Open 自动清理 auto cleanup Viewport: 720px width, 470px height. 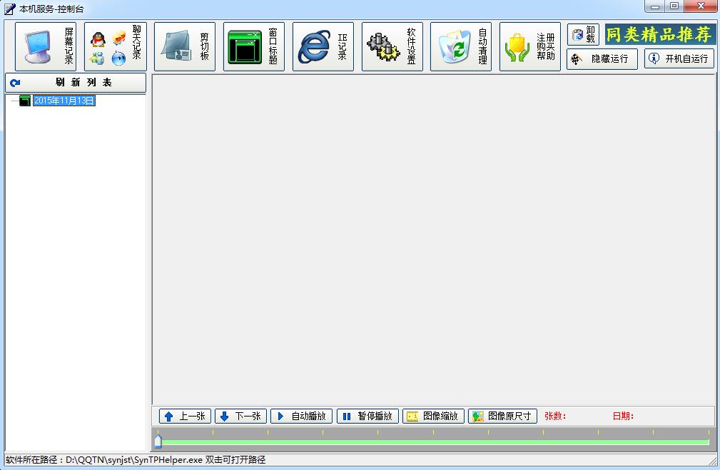tap(461, 47)
